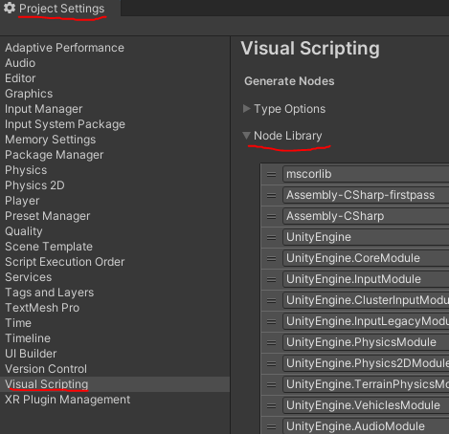Click the UnityEngine.InputLegacyModule field

[x=366, y=321]
